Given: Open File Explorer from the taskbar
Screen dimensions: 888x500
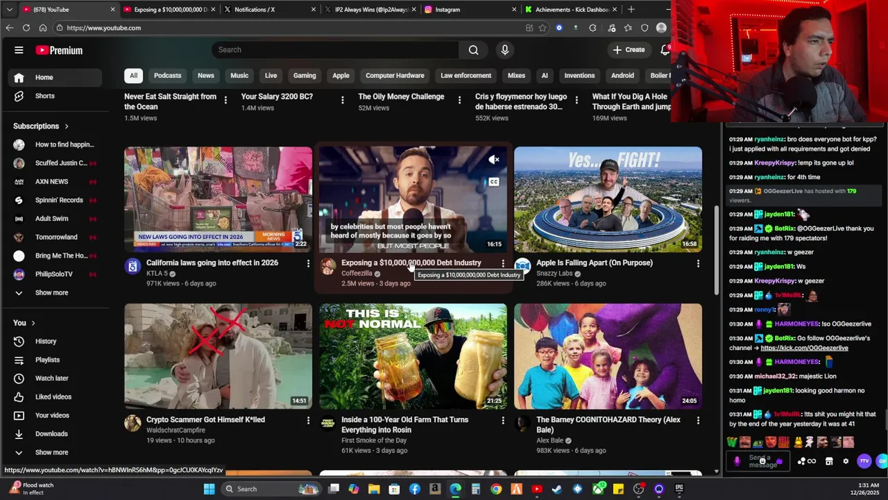Looking at the screenshot, I should (x=374, y=489).
